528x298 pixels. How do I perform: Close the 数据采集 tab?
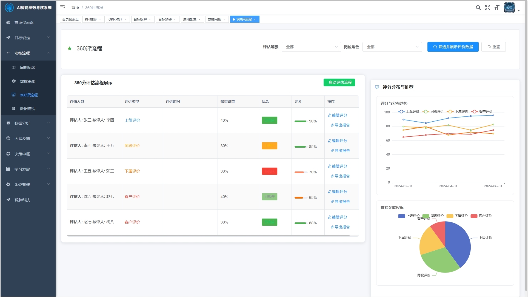[224, 19]
